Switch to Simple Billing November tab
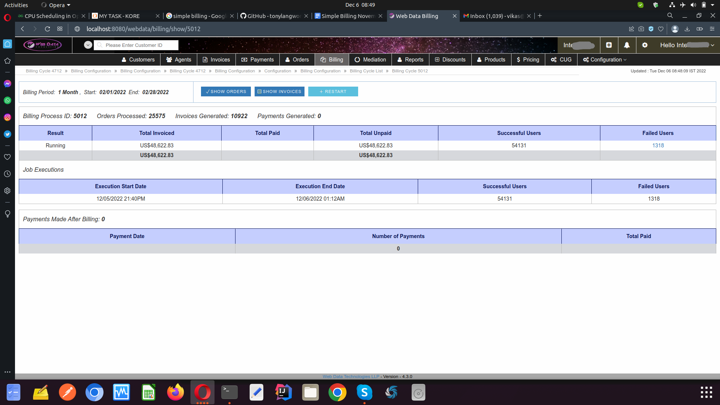Viewport: 720px width, 405px height. (x=348, y=16)
